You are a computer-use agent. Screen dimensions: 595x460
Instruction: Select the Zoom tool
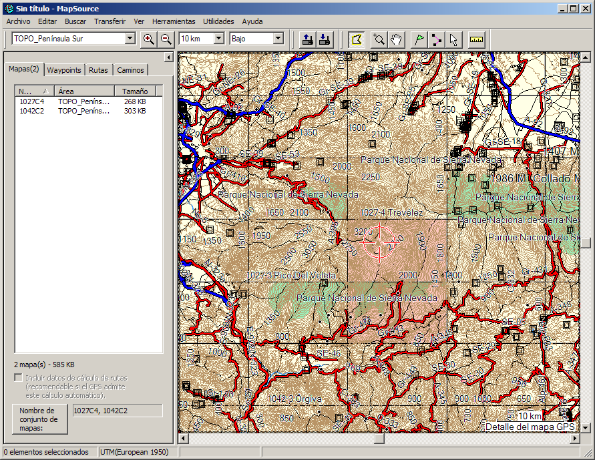pos(379,39)
